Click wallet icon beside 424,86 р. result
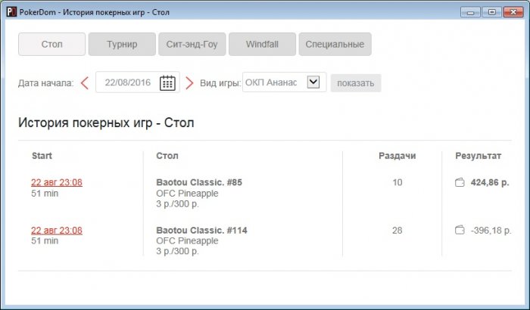This screenshot has width=530, height=310. pos(460,182)
